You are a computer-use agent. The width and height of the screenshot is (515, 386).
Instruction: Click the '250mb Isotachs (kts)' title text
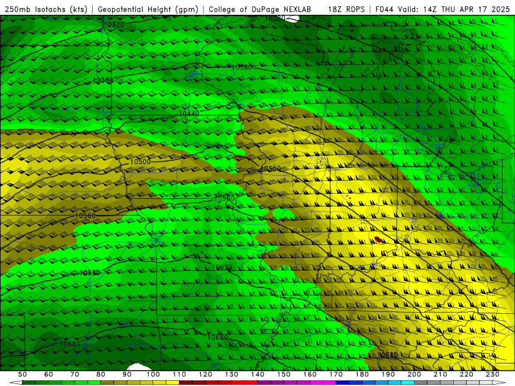pyautogui.click(x=46, y=10)
